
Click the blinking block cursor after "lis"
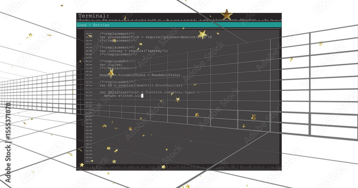point(142,96)
